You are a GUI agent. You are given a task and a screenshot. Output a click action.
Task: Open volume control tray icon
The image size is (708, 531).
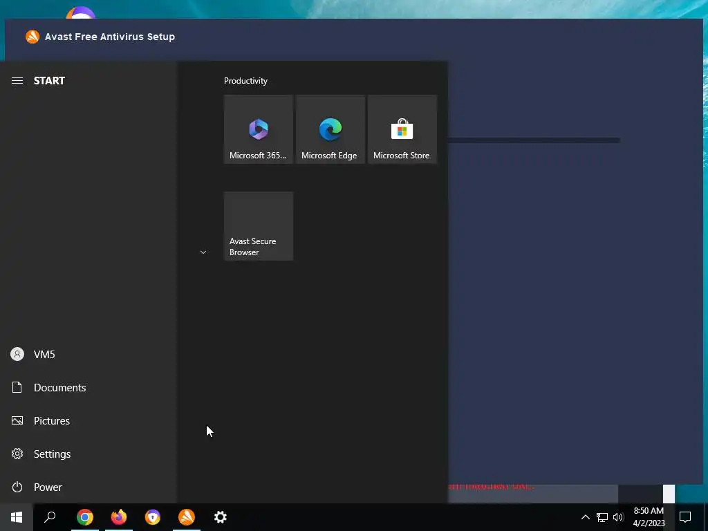(x=618, y=517)
